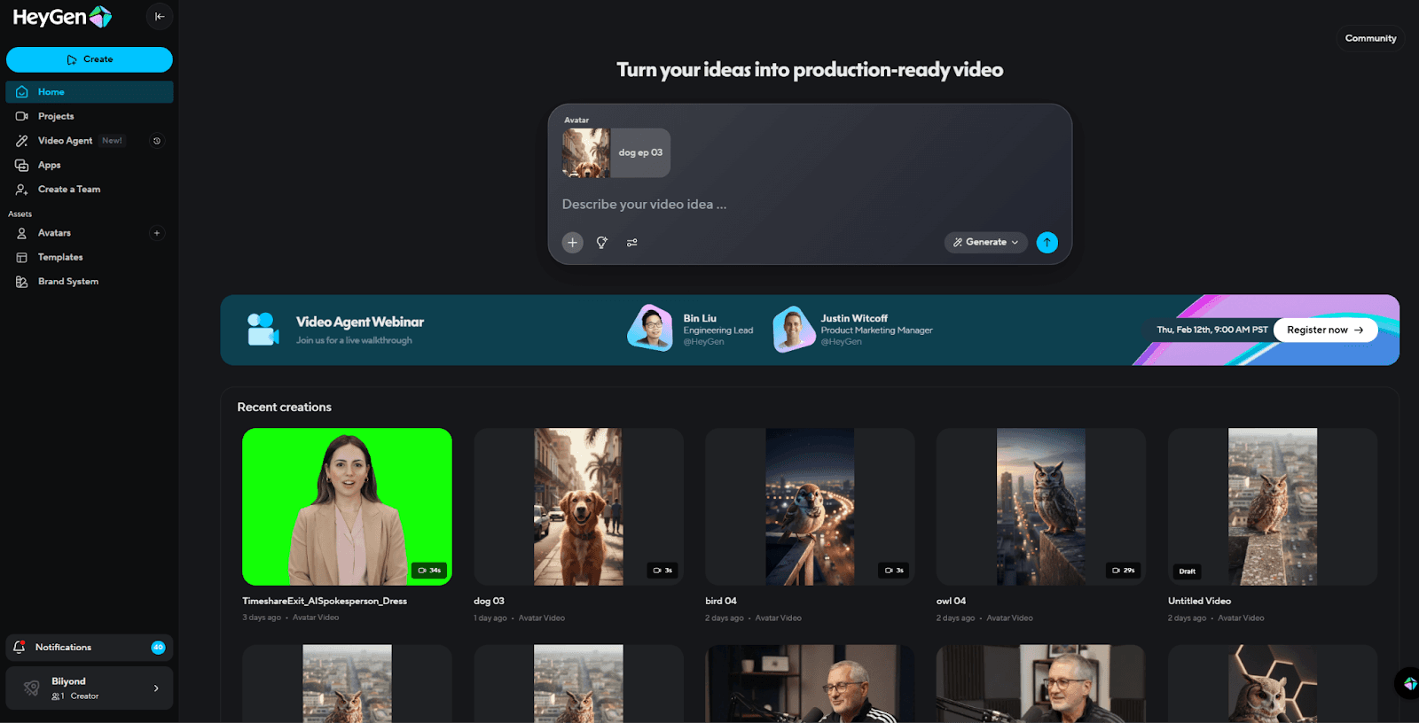Click the 29s duration badge on owl 04
Viewport: 1419px width, 723px height.
coord(1124,571)
